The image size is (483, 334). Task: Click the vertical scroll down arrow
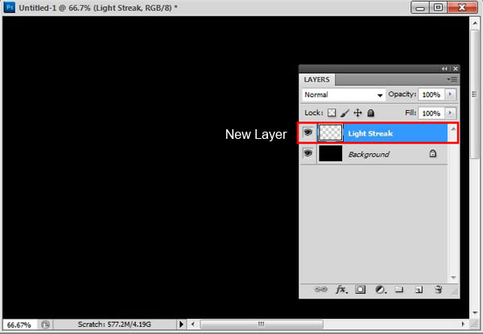[x=475, y=312]
